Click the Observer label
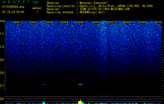The width and height of the screenshot is (164, 104). coord(53,3)
